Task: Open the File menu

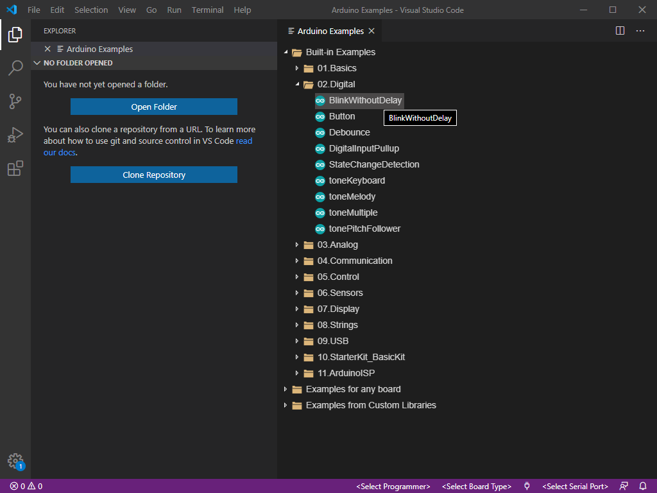Action: (x=34, y=10)
